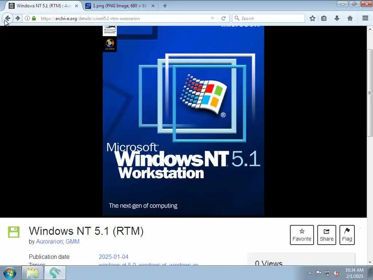Open the GMM author link
The image size is (373, 280).
[72, 241]
